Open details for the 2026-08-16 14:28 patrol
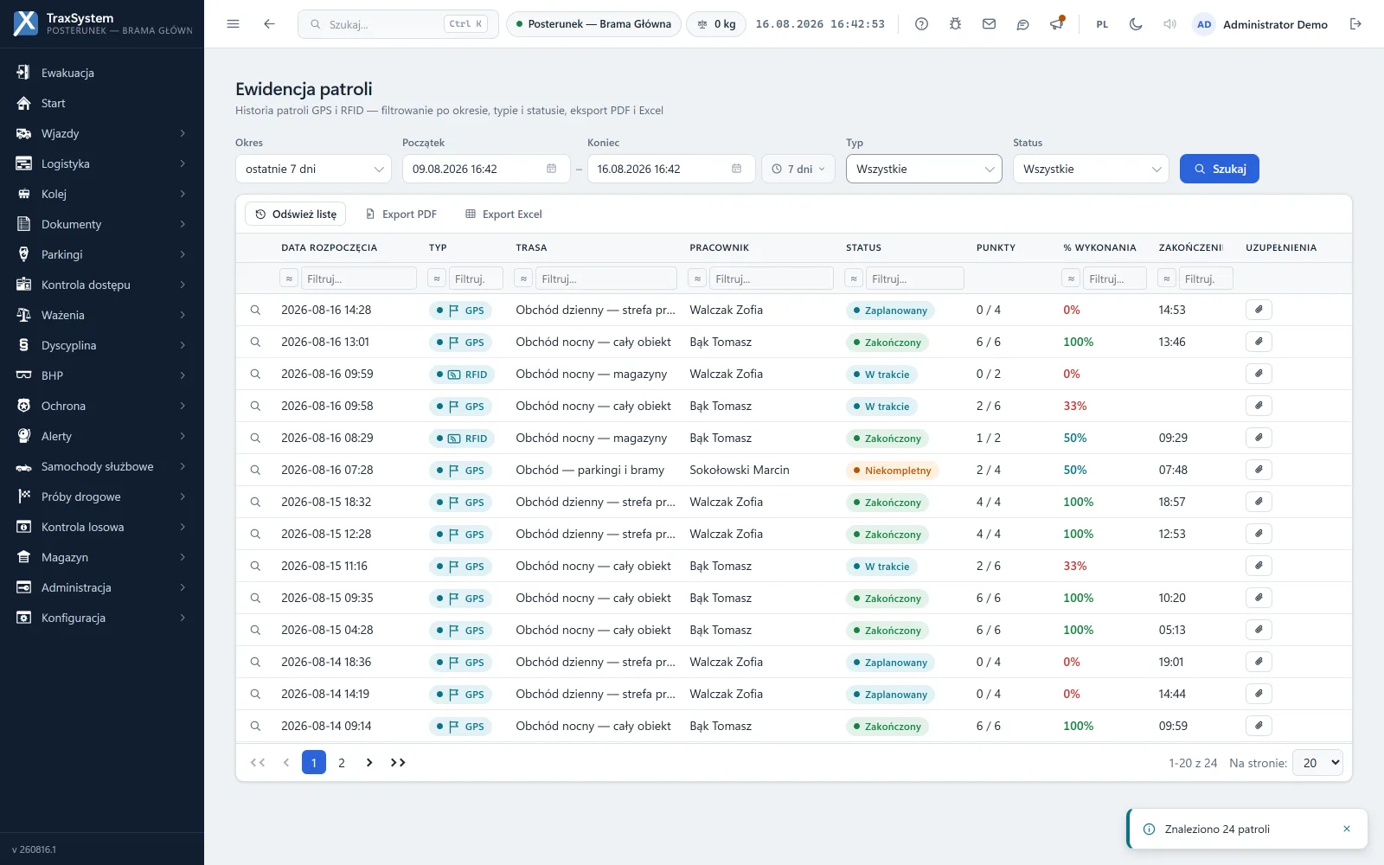The height and width of the screenshot is (865, 1384). 255,310
